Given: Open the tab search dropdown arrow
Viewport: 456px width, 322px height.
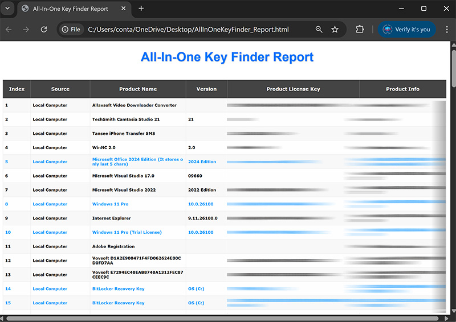Looking at the screenshot, I should pyautogui.click(x=7, y=9).
